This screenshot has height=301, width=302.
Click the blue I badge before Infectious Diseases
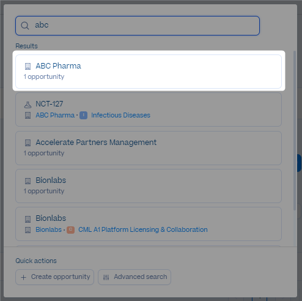pyautogui.click(x=83, y=115)
